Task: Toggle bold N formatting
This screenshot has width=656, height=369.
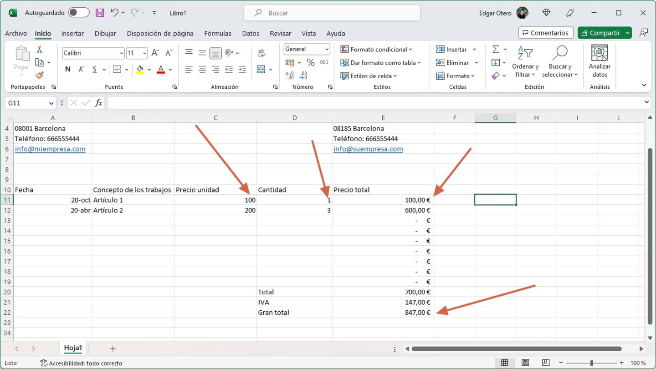Action: [68, 69]
